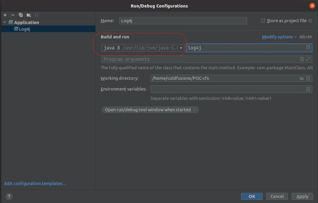The image size is (318, 203).
Task: Open the environment variables editor icon
Action: (308, 89)
